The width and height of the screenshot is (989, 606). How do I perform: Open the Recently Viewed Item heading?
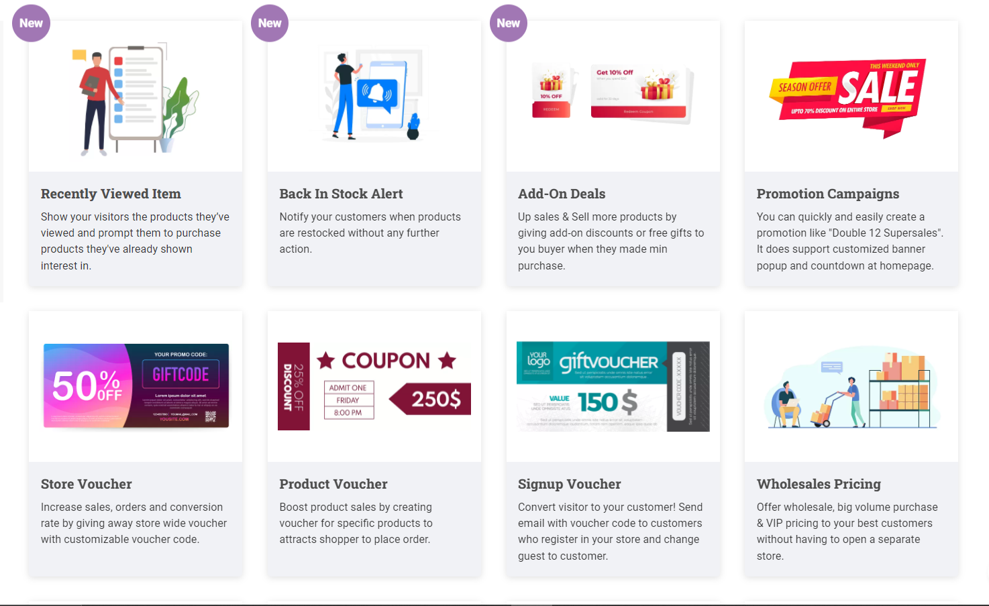111,194
